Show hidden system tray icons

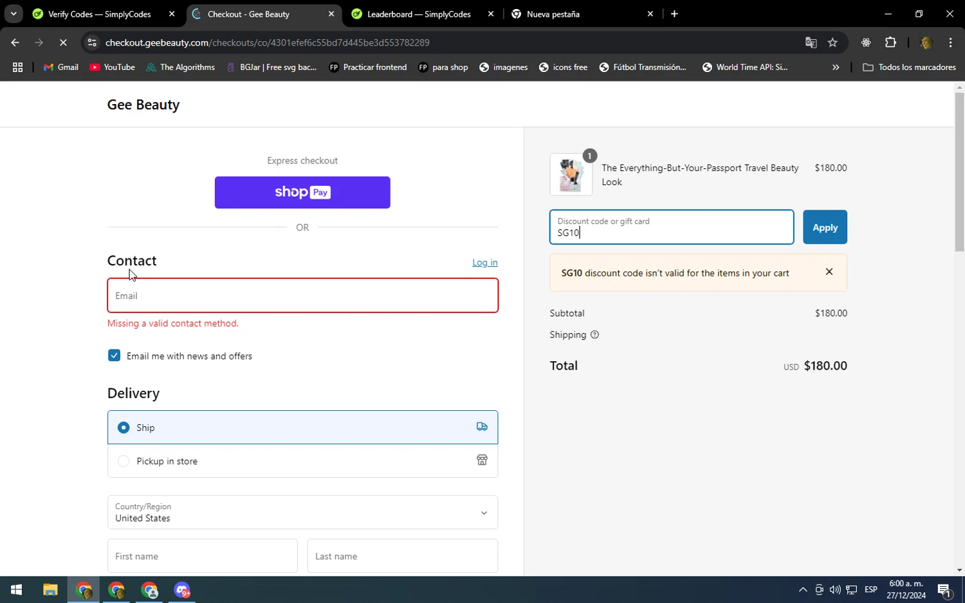803,589
